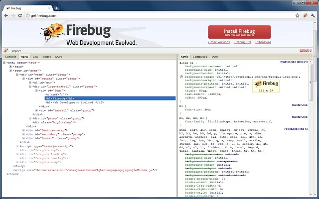The height and width of the screenshot is (199, 319).
Task: Select the script src chrome-extension row
Action: [x=85, y=170]
